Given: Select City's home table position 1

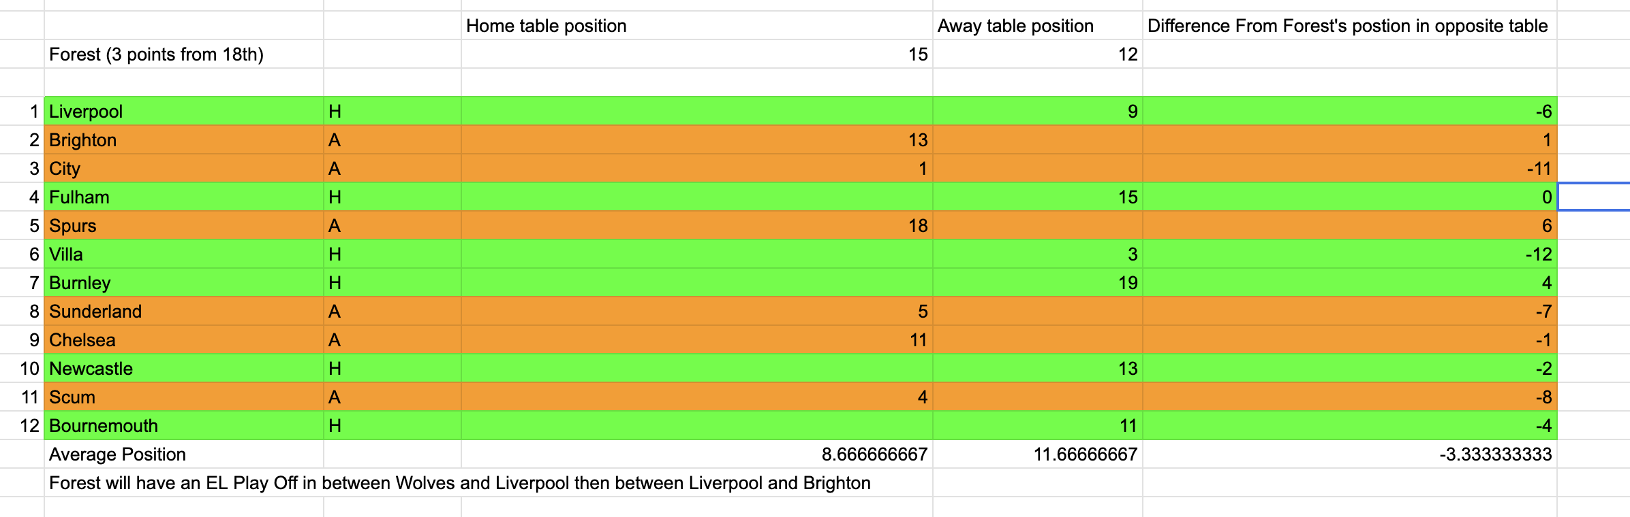Looking at the screenshot, I should (696, 169).
